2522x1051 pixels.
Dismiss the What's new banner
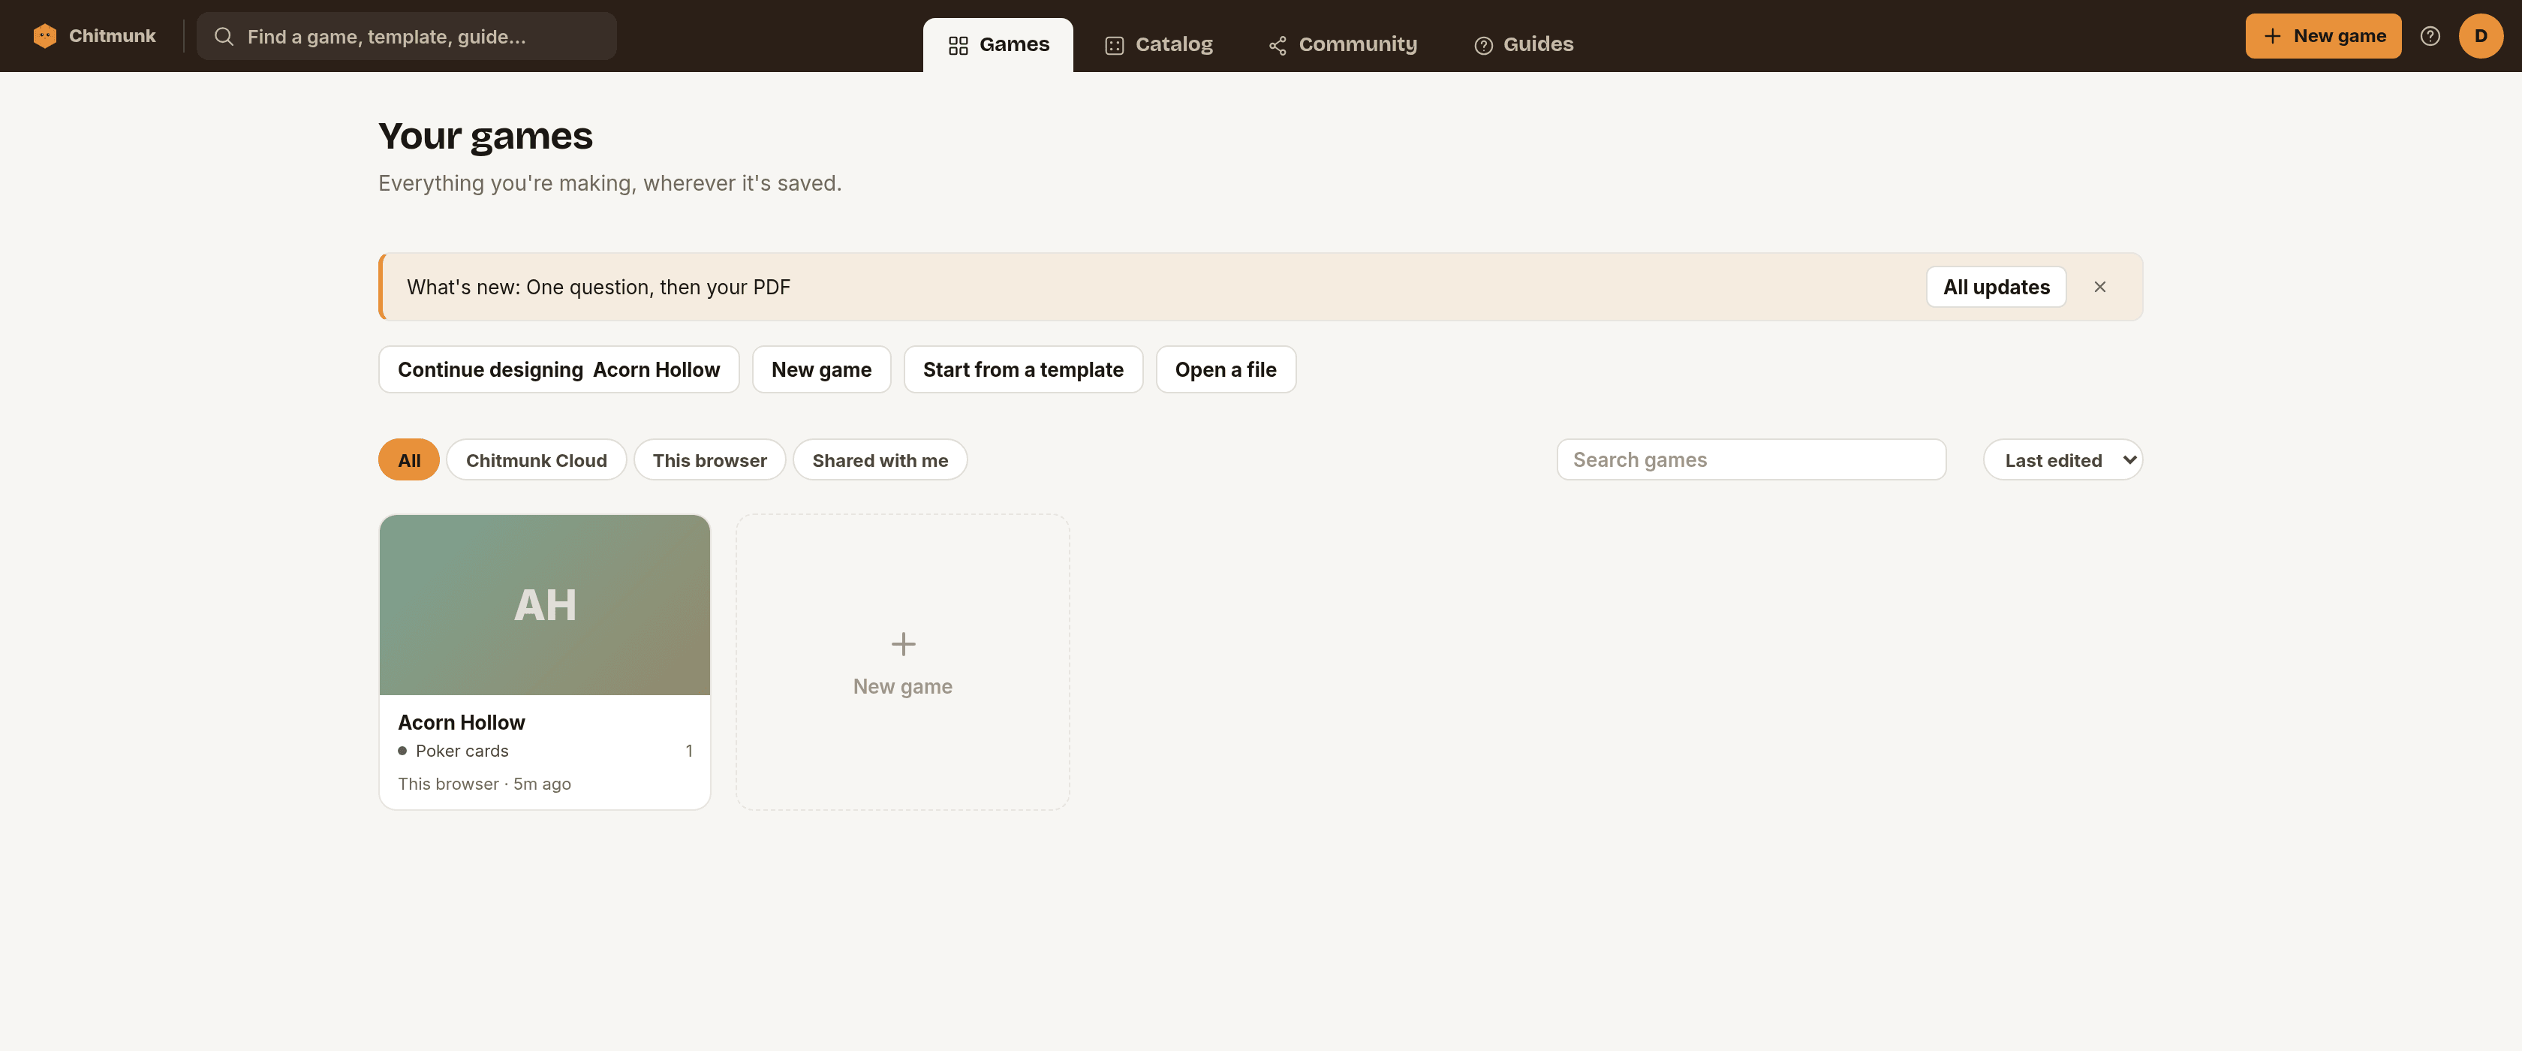[2099, 287]
